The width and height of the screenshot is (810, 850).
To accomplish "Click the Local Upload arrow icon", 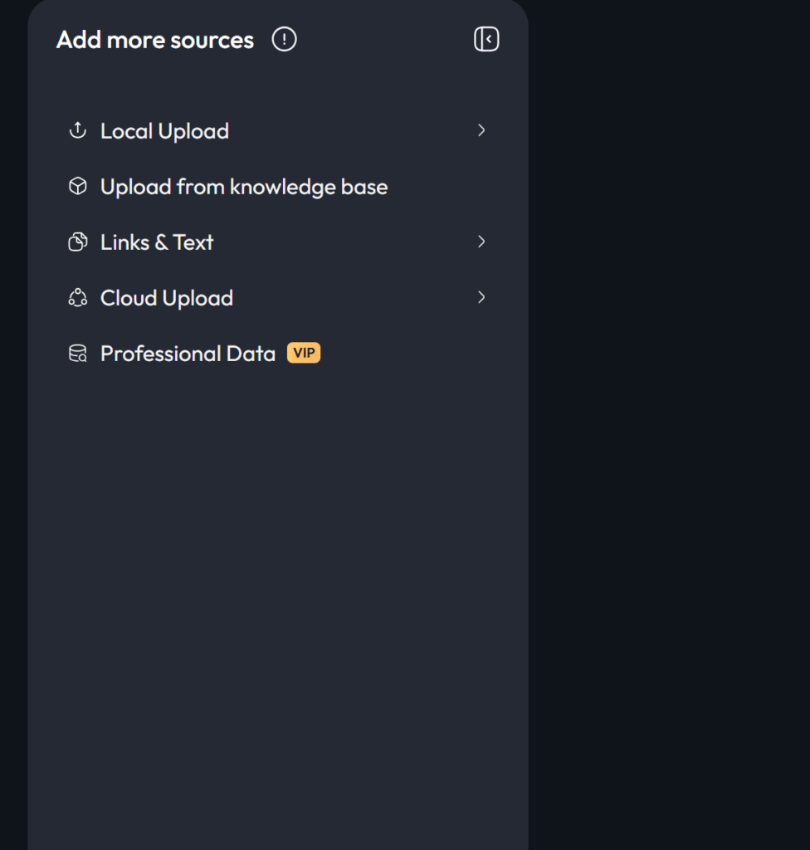I will click(77, 130).
